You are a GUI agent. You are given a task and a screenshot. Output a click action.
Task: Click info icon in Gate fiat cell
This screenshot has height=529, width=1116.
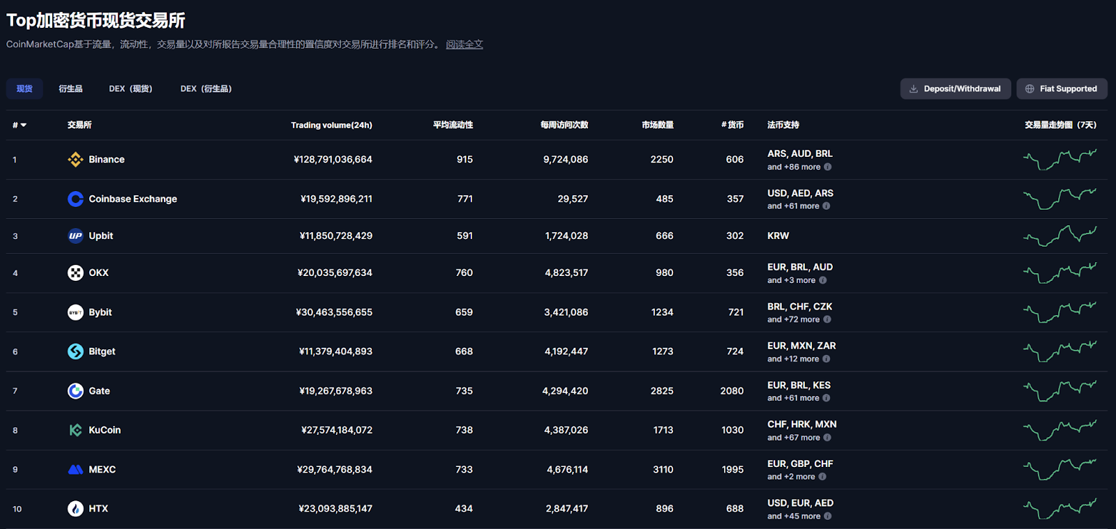826,398
